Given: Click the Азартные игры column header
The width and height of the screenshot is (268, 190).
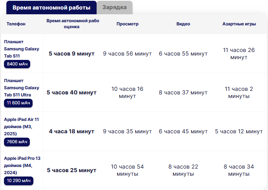Looking at the screenshot, I should (x=239, y=24).
